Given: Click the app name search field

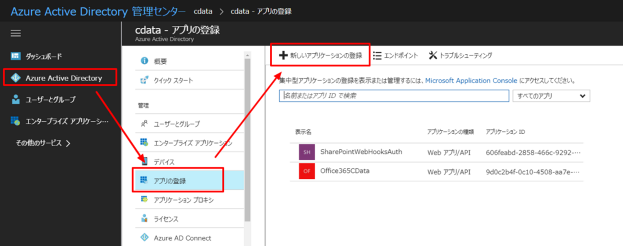Looking at the screenshot, I should (393, 96).
